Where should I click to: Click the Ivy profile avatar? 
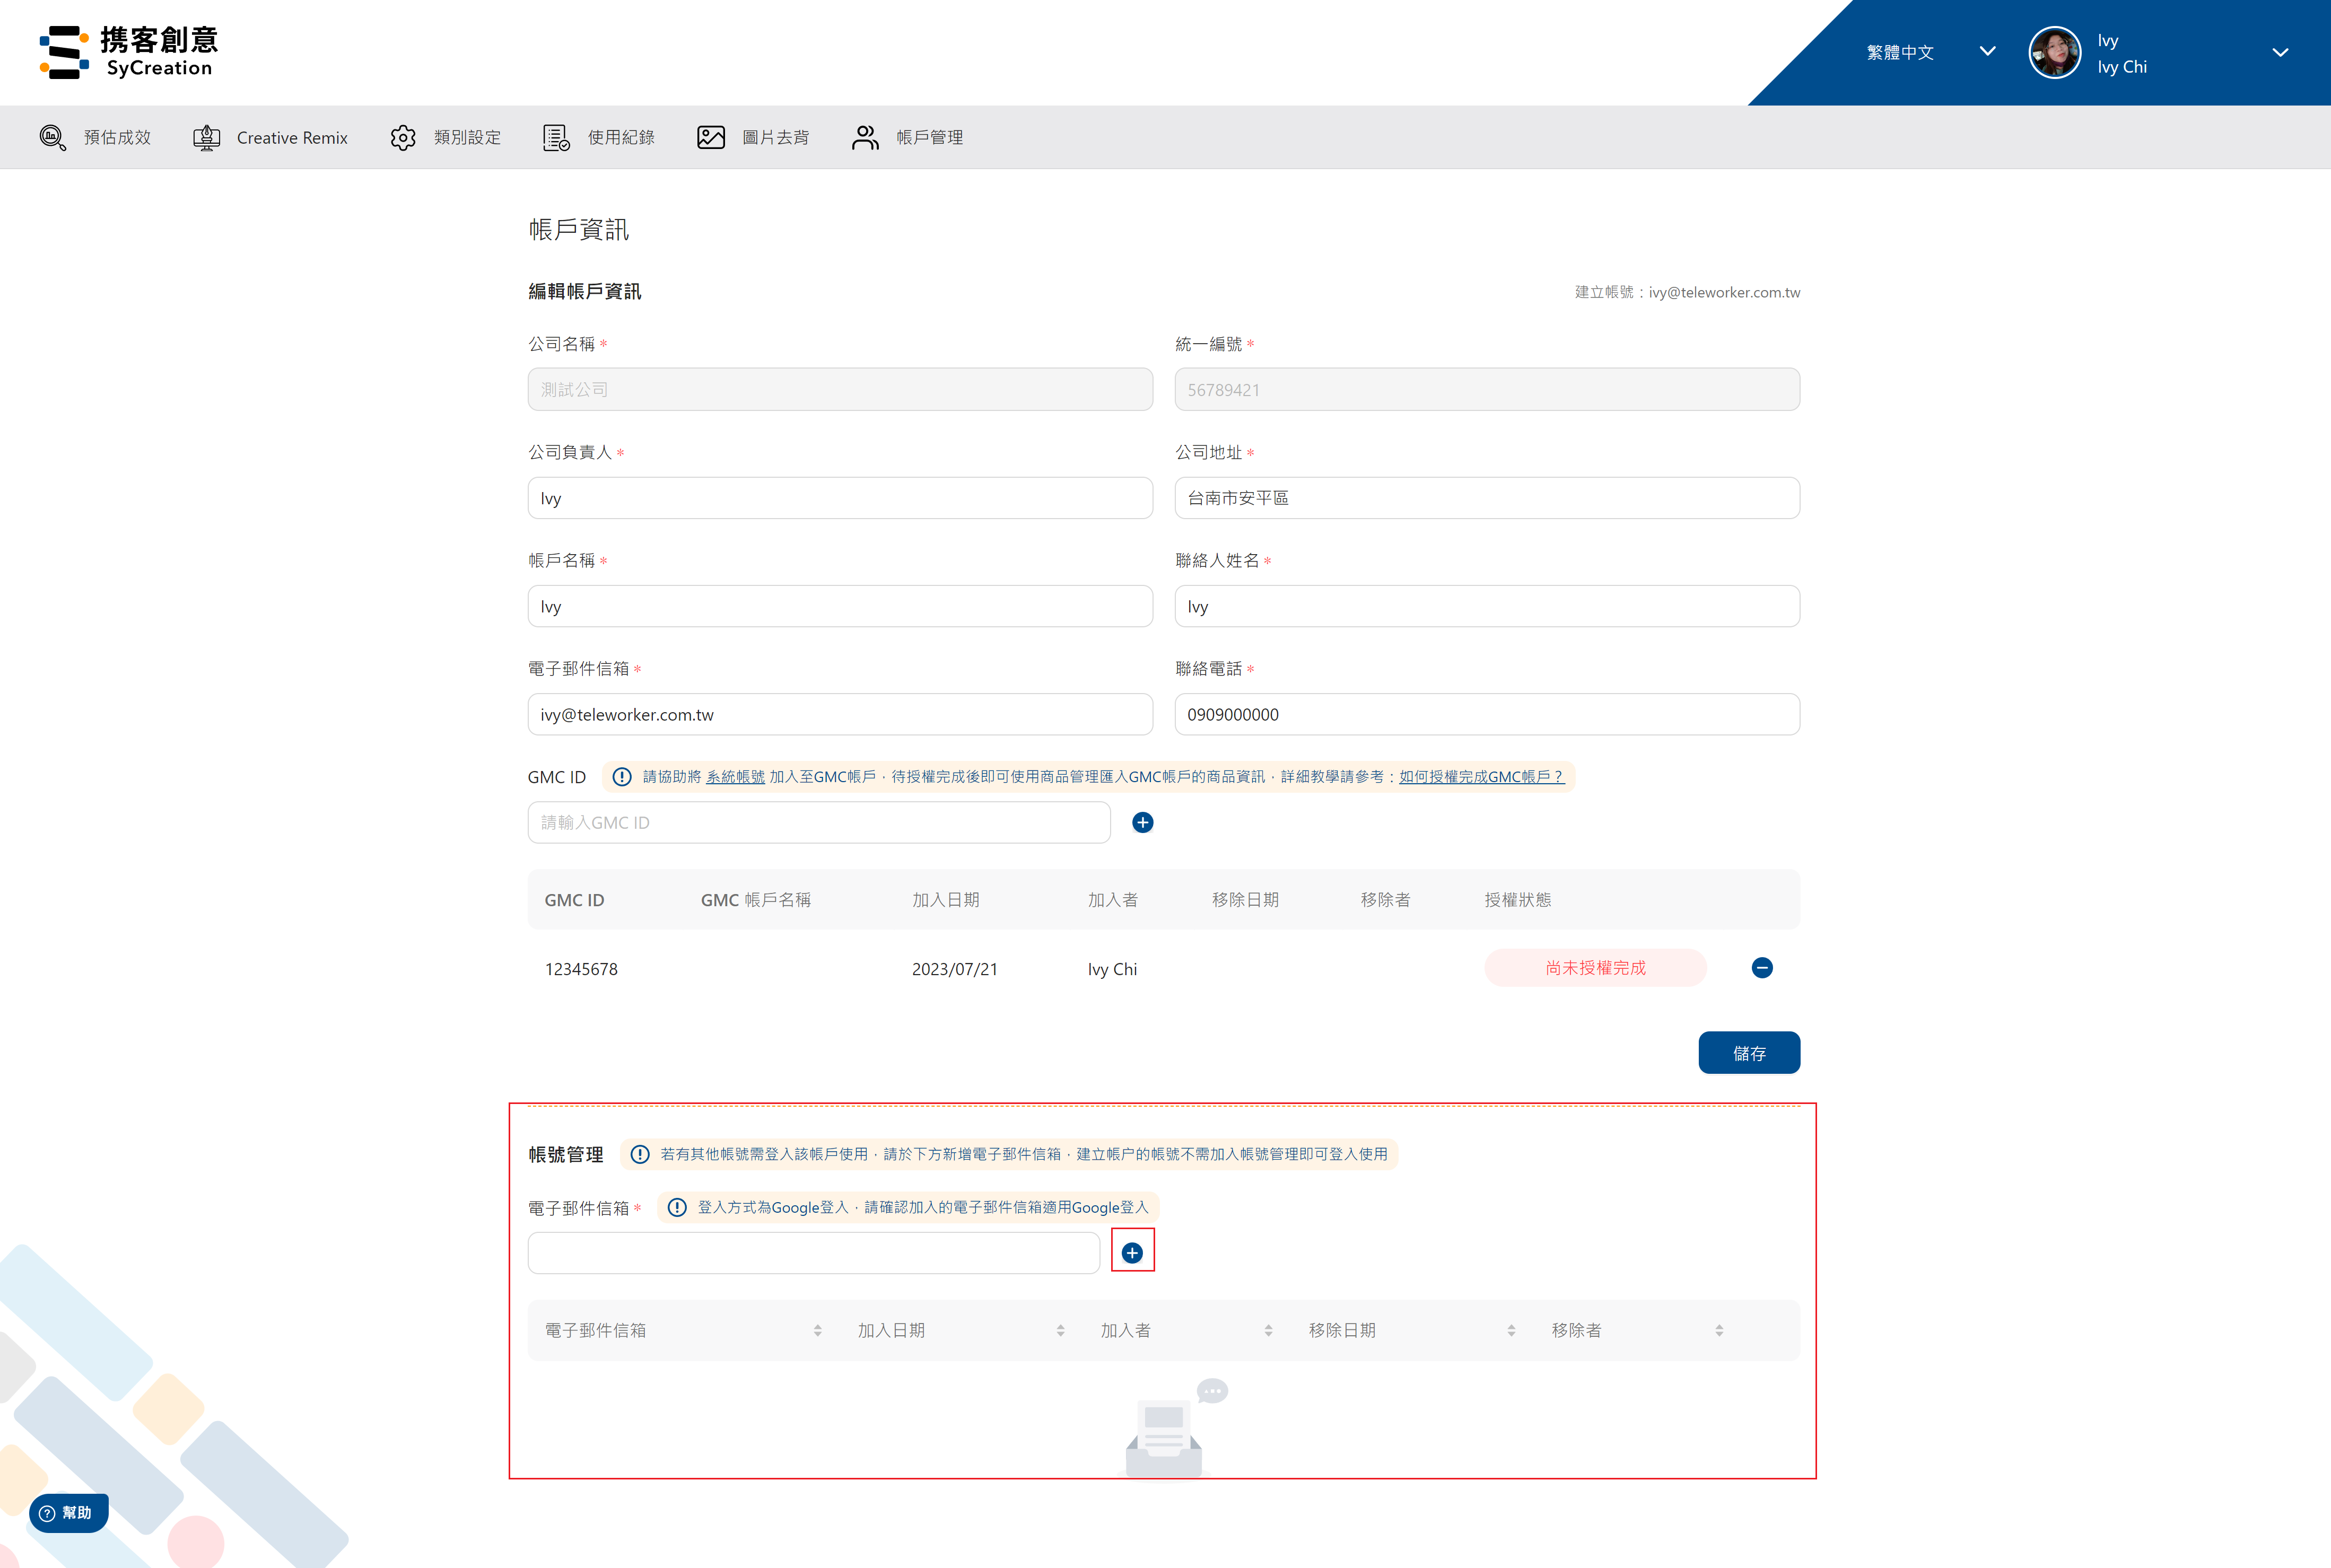2054,52
